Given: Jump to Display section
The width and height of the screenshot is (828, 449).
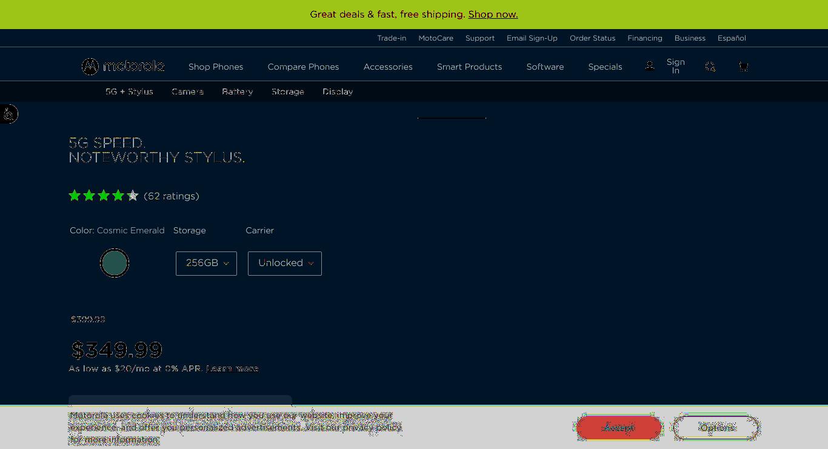Looking at the screenshot, I should pyautogui.click(x=338, y=91).
